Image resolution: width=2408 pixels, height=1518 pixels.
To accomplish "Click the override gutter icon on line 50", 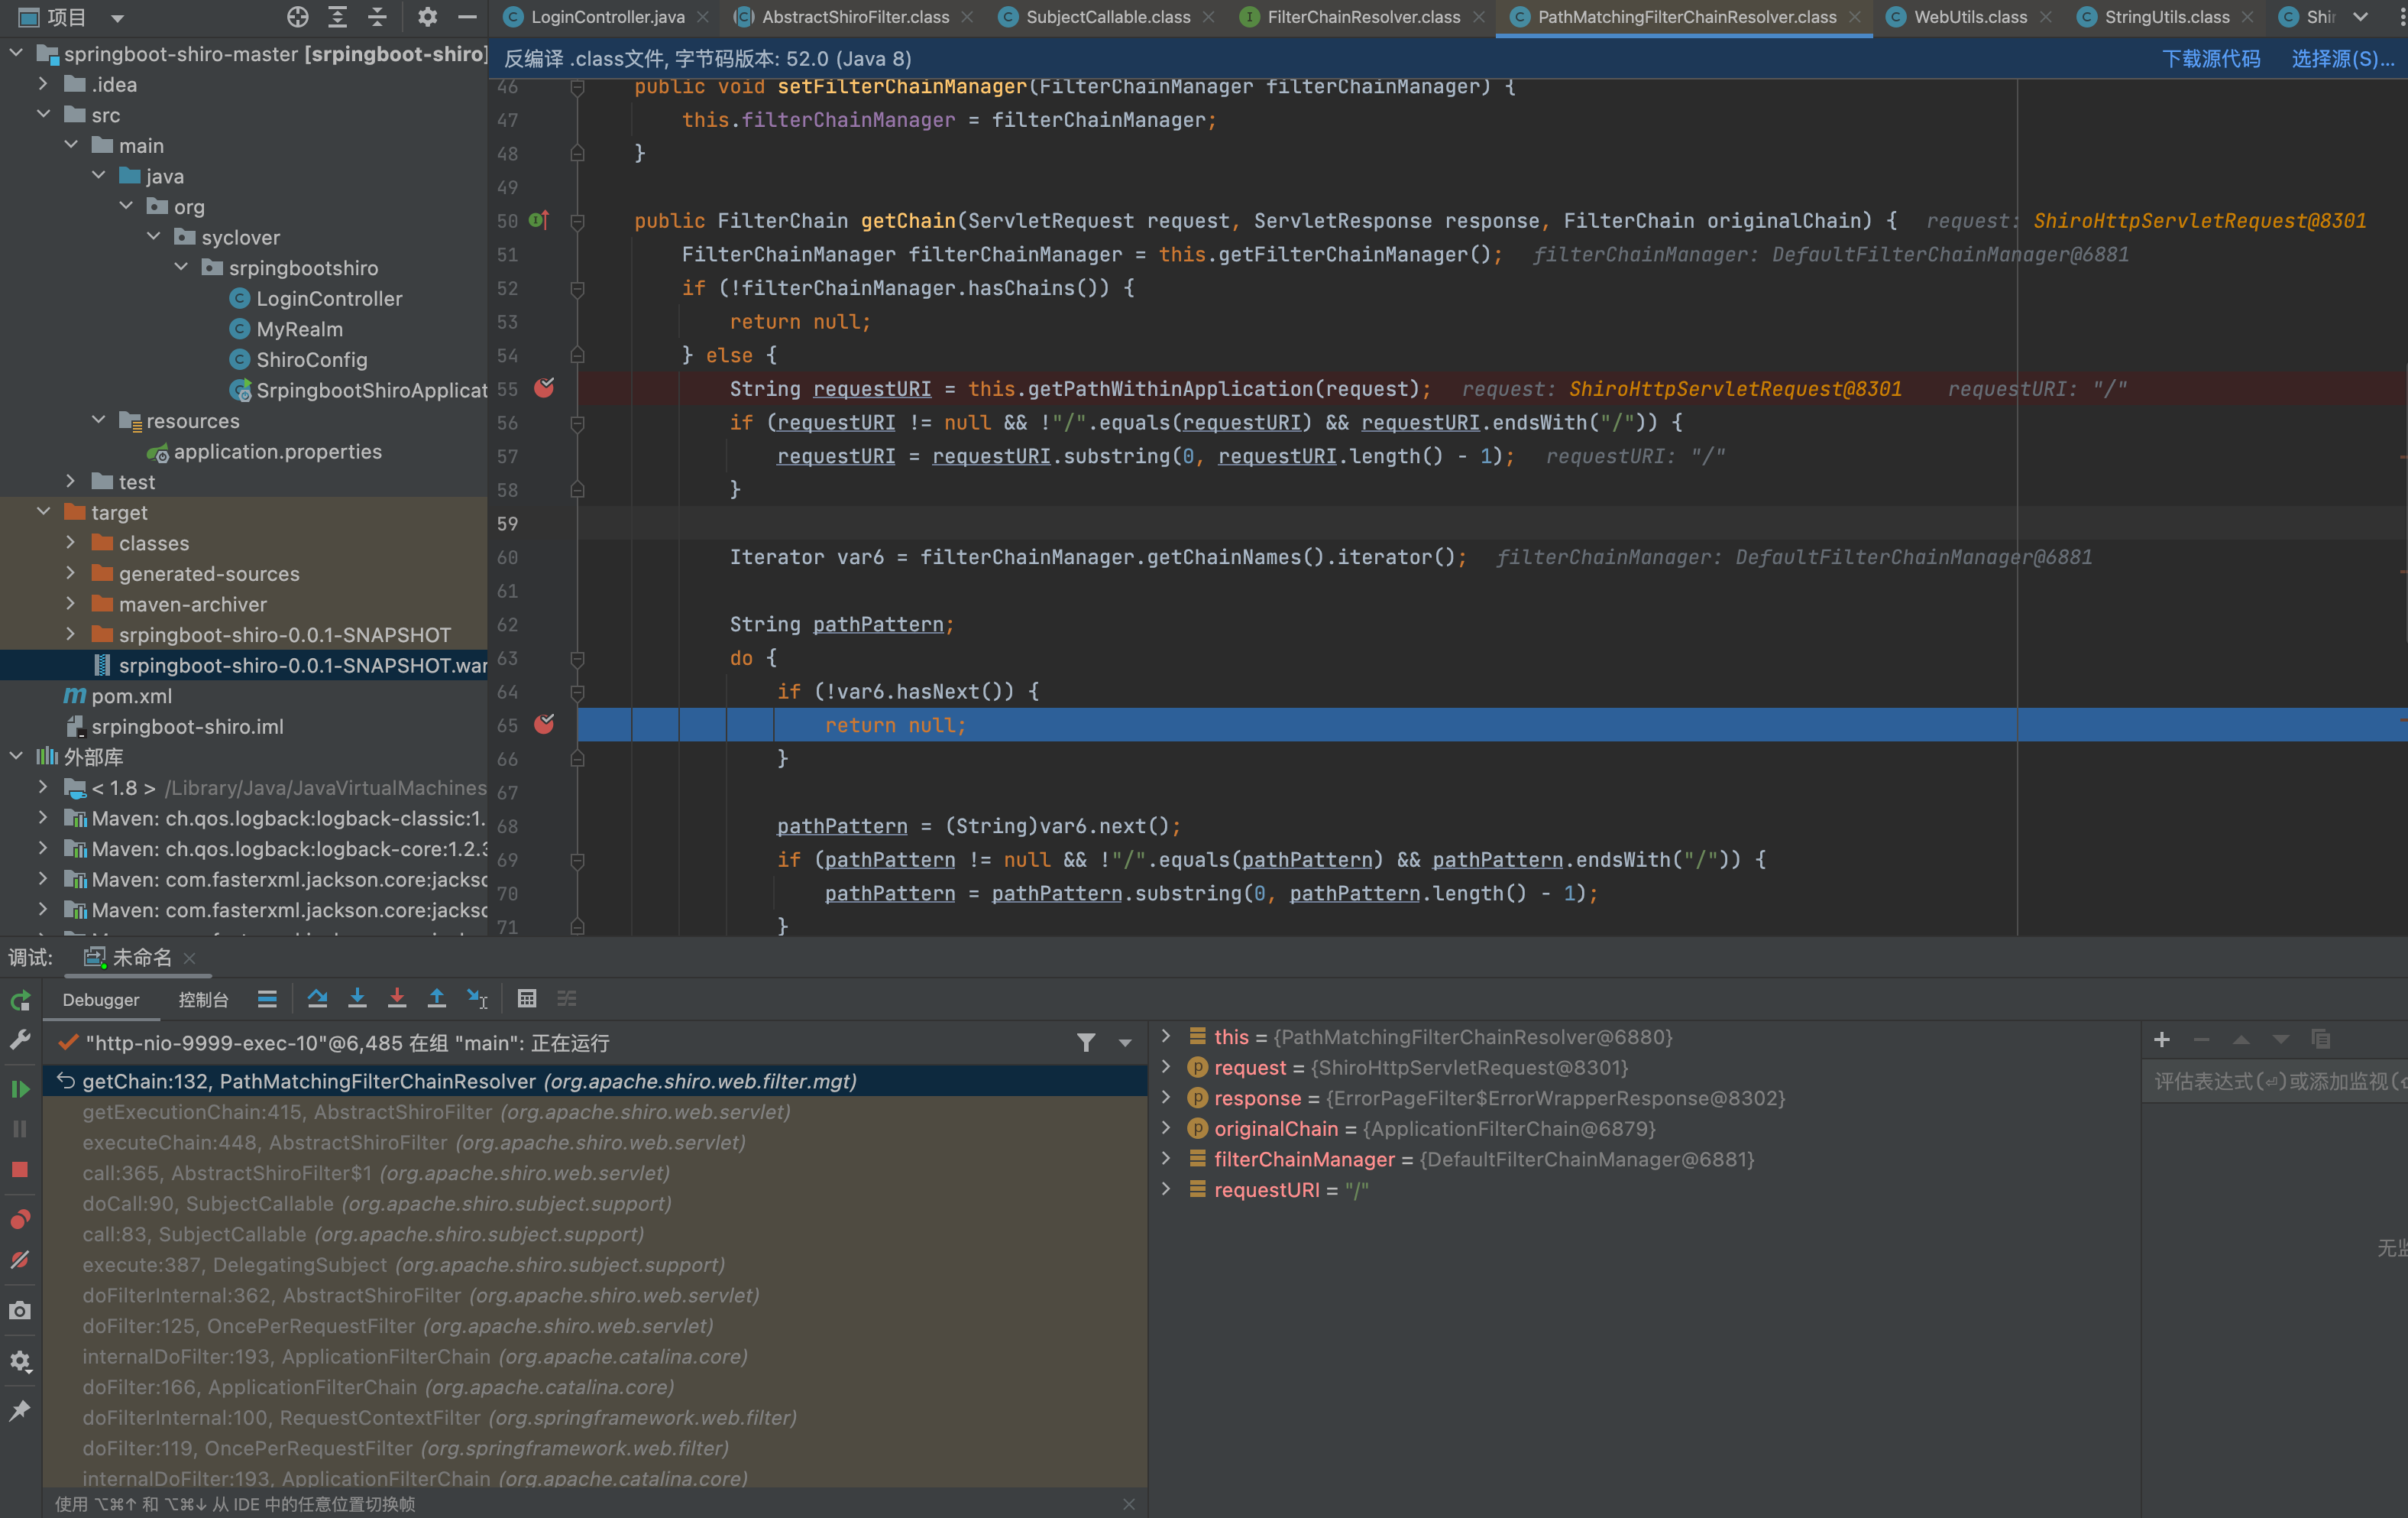I will coord(538,220).
